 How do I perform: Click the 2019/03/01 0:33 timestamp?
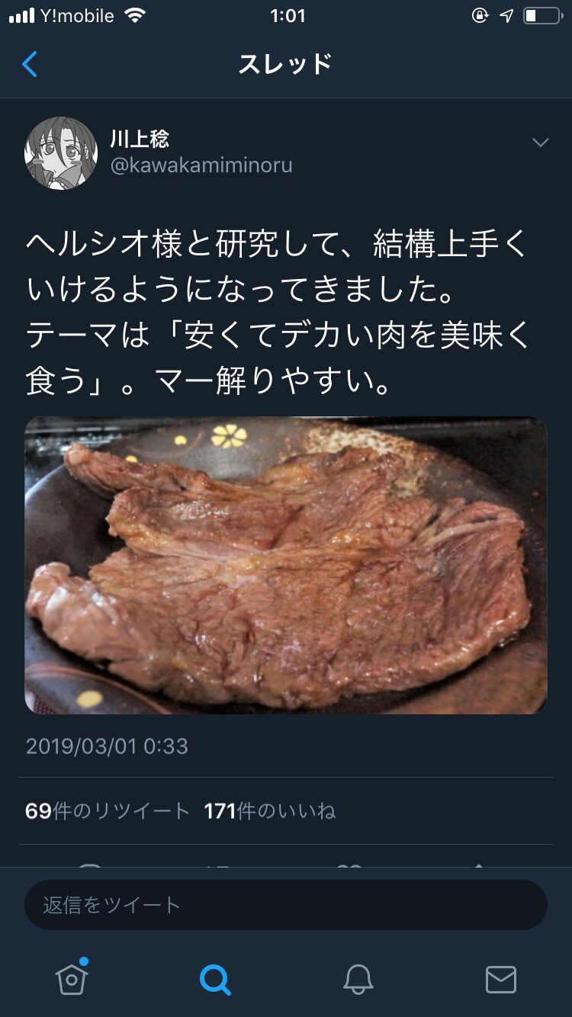[x=107, y=746]
